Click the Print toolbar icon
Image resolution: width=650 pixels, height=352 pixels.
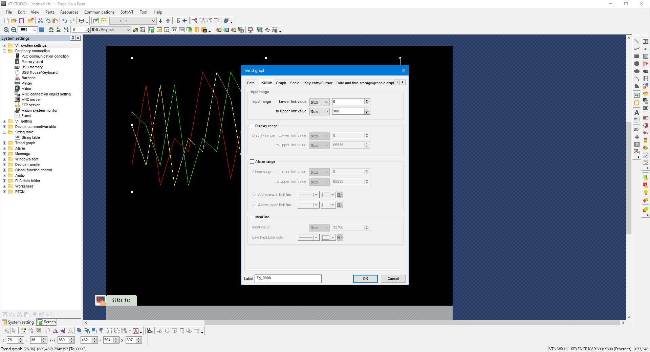click(82, 21)
